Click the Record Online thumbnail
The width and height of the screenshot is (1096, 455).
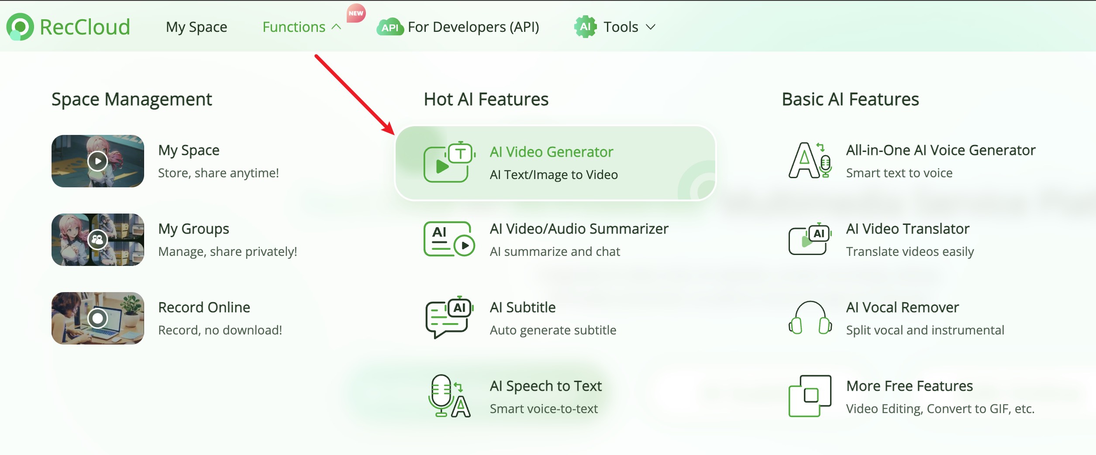click(x=98, y=318)
